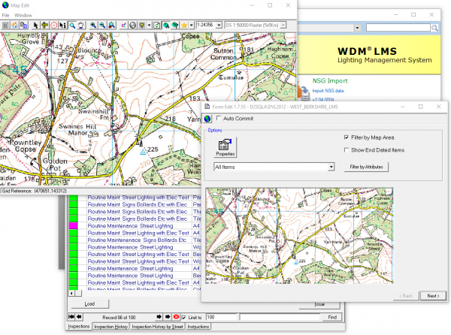This screenshot has width=451, height=335.
Task: Click the red cancel record icon
Action: click(x=176, y=317)
